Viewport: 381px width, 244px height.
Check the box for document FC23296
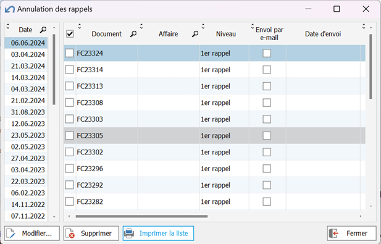pos(69,169)
